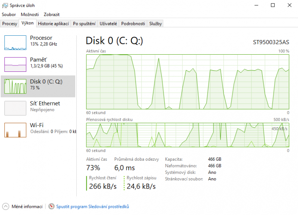Click the Aktivní čas disk graph

[187, 82]
